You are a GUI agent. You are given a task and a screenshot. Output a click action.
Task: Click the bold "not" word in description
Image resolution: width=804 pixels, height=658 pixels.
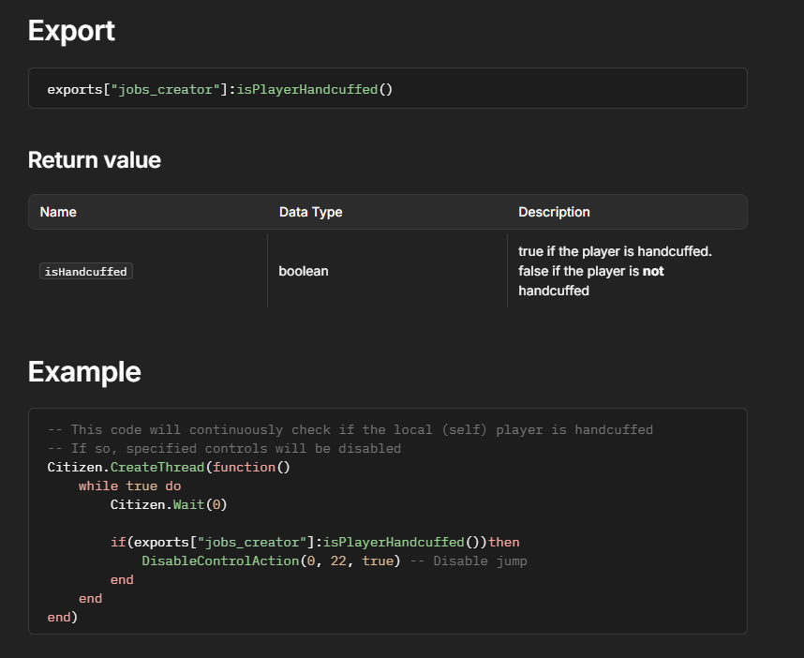[653, 271]
